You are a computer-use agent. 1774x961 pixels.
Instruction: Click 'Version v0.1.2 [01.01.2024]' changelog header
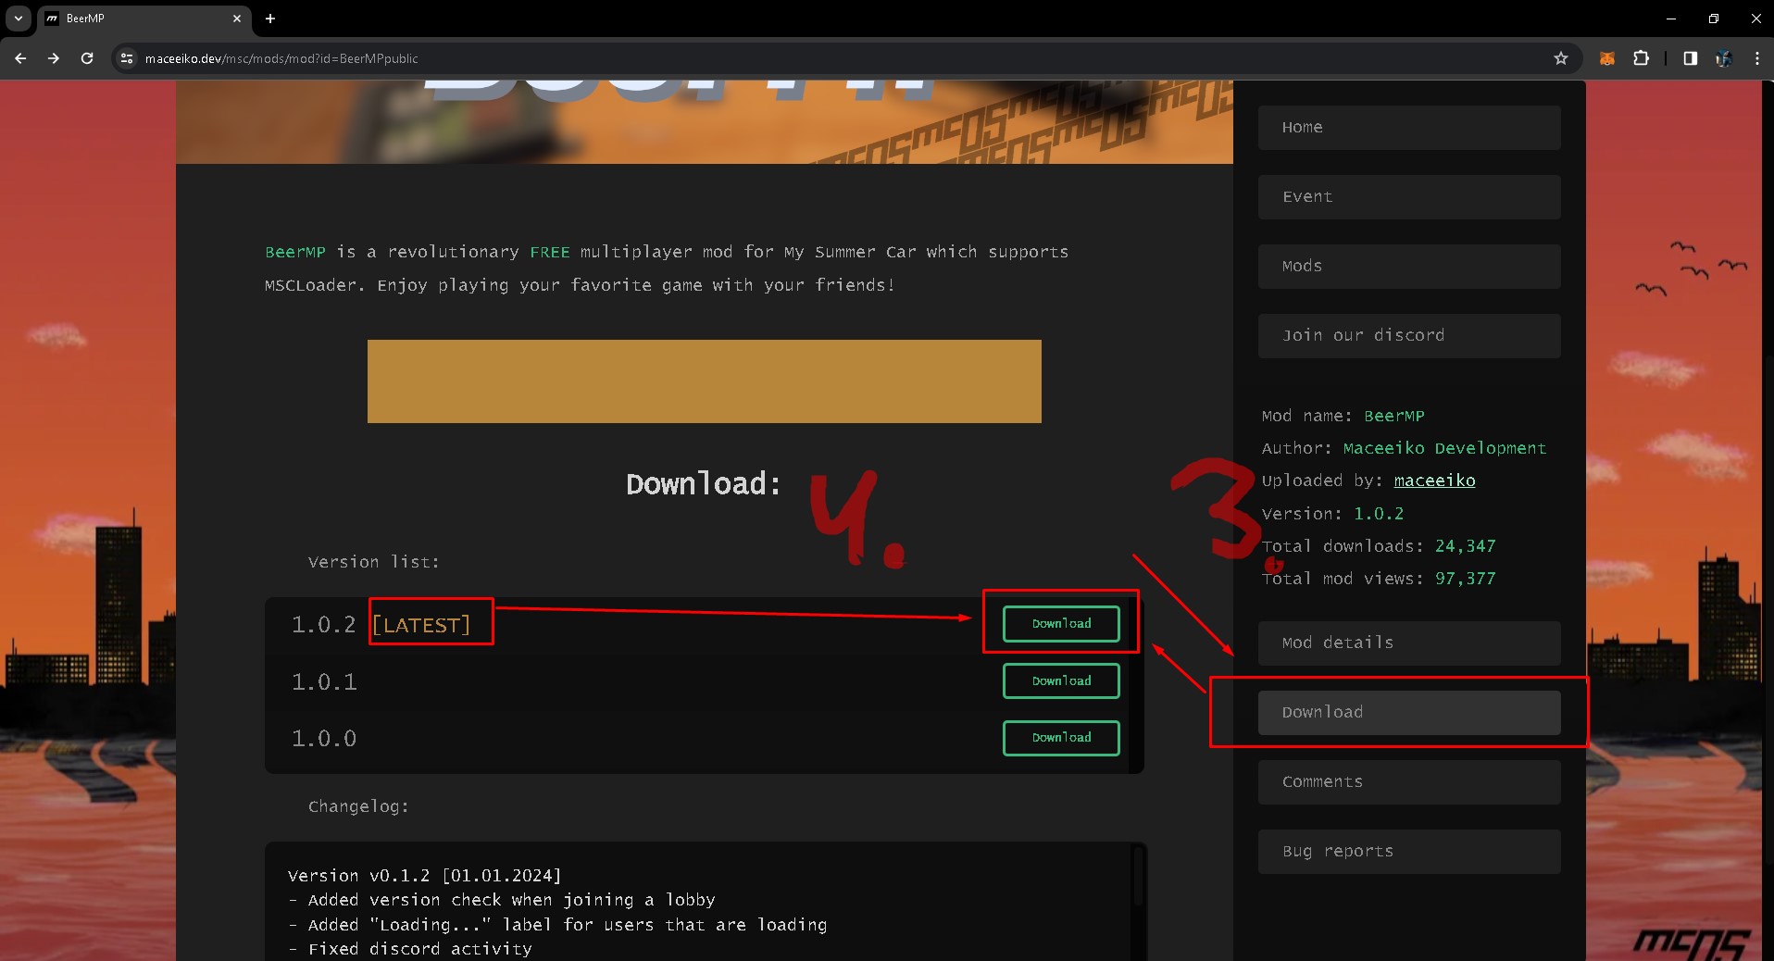[x=425, y=876]
